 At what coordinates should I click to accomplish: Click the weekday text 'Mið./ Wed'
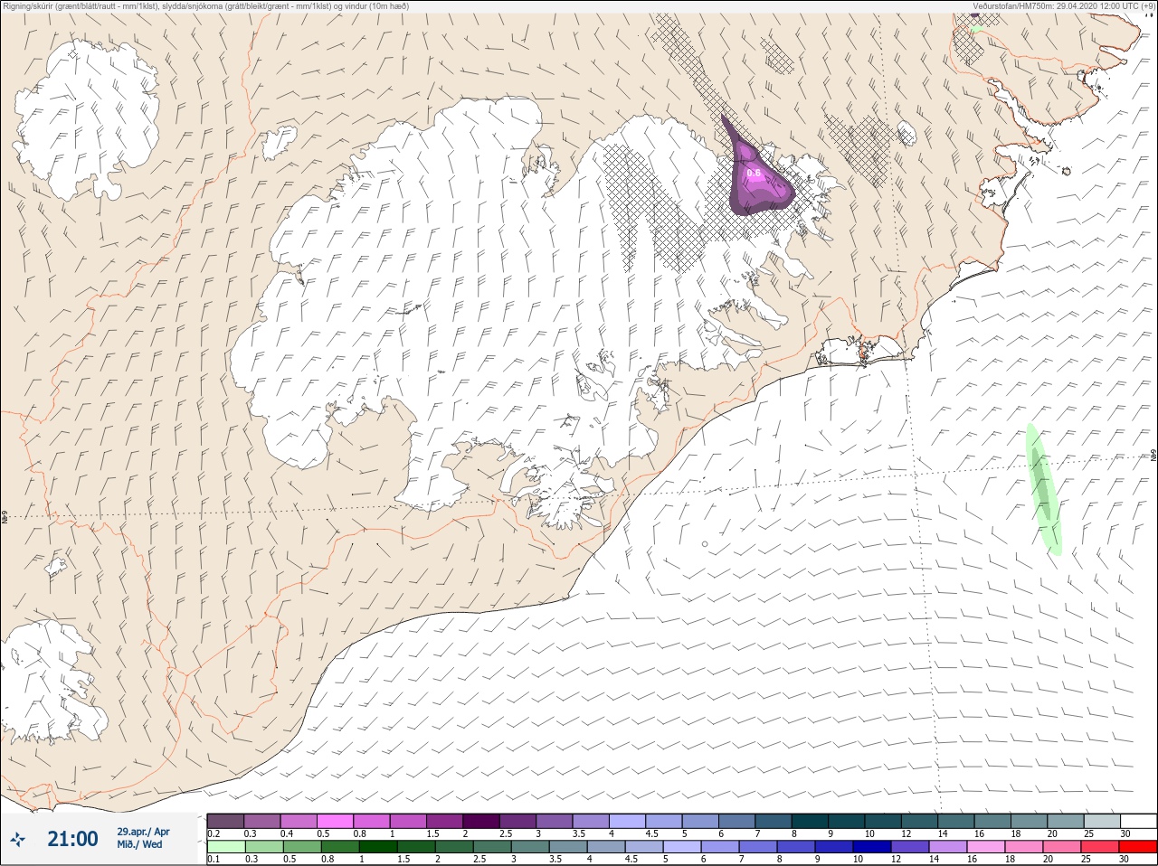point(140,844)
